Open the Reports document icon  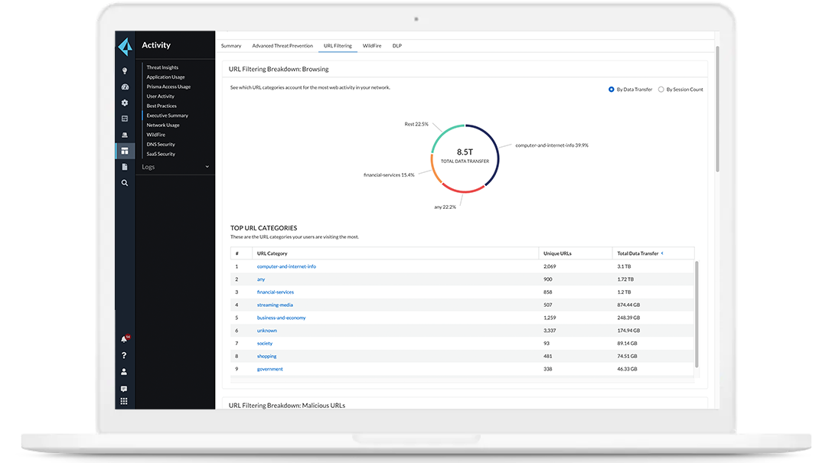[x=124, y=167]
